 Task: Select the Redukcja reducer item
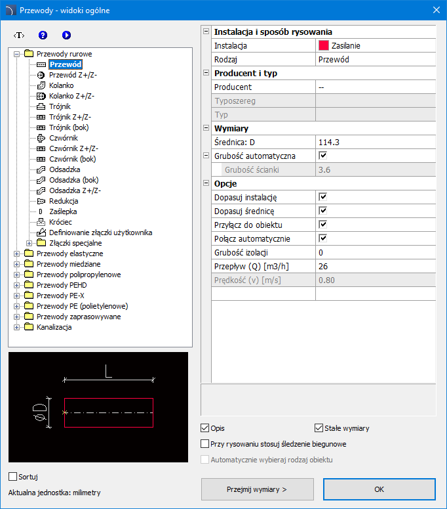(64, 201)
